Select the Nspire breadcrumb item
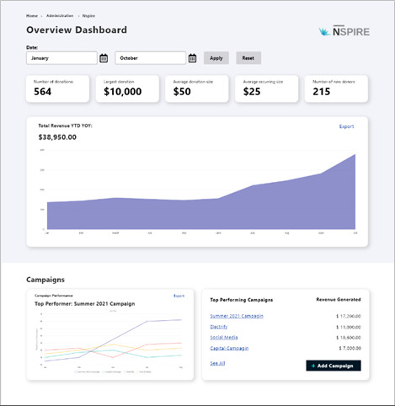This screenshot has width=395, height=406. (x=88, y=16)
